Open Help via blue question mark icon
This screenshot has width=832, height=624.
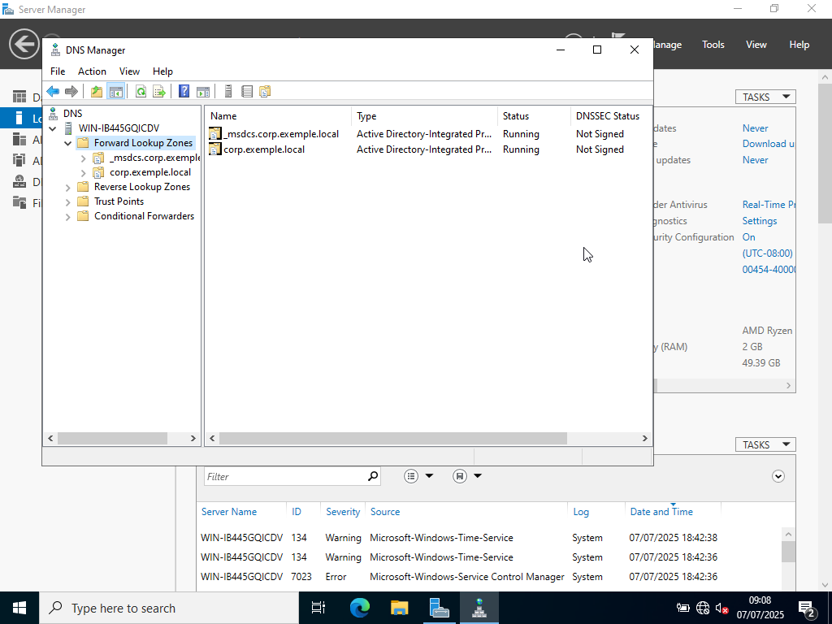click(184, 91)
